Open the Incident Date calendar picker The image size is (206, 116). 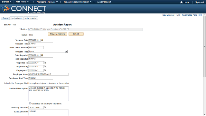[42, 40]
